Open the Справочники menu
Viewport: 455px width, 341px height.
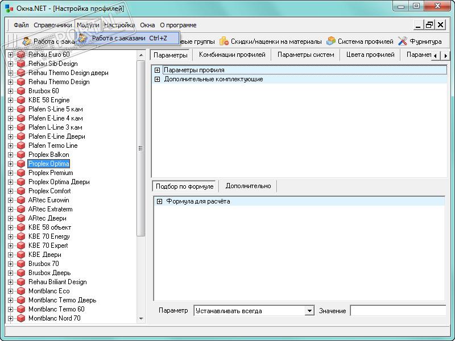pos(52,25)
